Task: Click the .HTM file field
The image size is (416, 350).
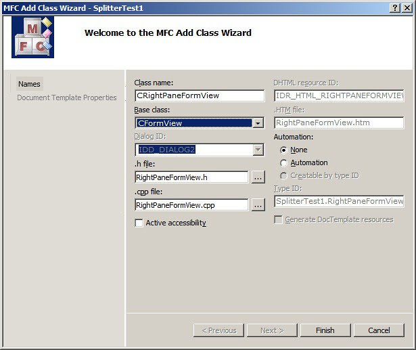Action: (x=339, y=123)
